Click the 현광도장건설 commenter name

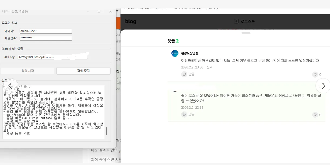click(x=190, y=53)
